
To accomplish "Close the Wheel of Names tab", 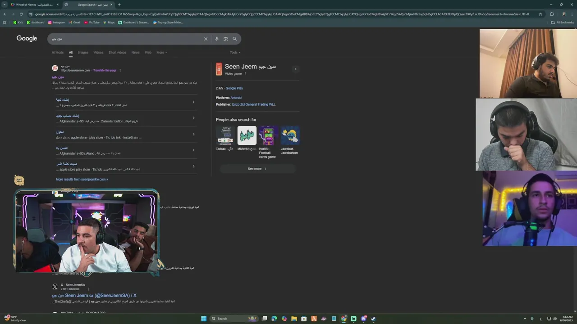I will click(x=58, y=4).
